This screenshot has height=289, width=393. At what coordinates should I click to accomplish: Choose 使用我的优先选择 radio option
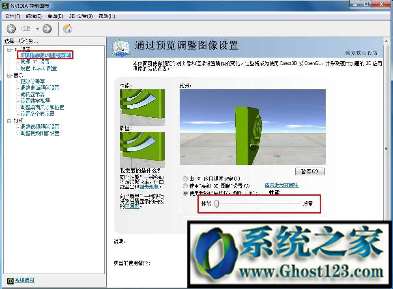tap(185, 193)
